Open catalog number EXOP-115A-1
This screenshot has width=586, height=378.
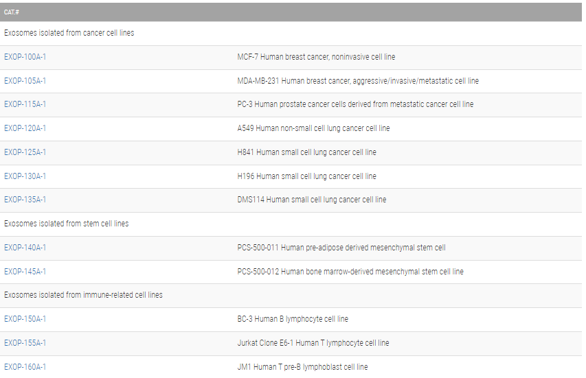[25, 104]
